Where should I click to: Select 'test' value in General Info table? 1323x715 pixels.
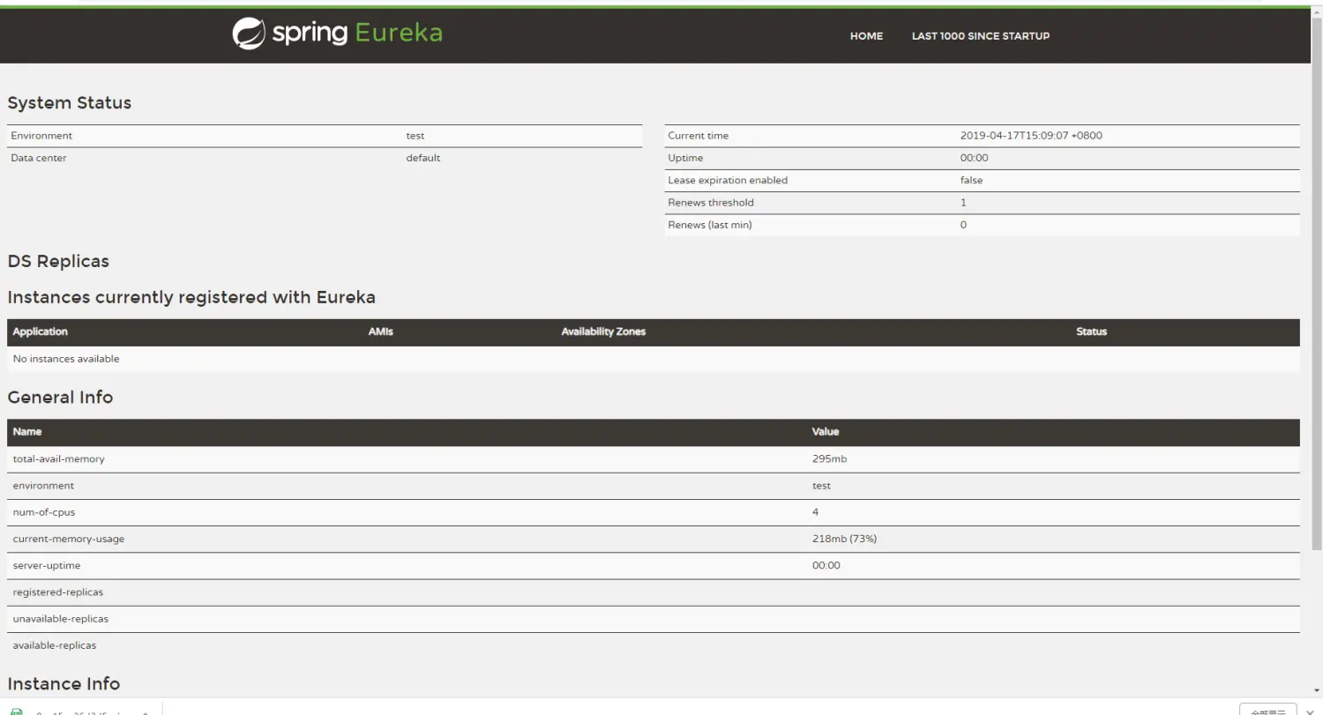[x=821, y=486]
